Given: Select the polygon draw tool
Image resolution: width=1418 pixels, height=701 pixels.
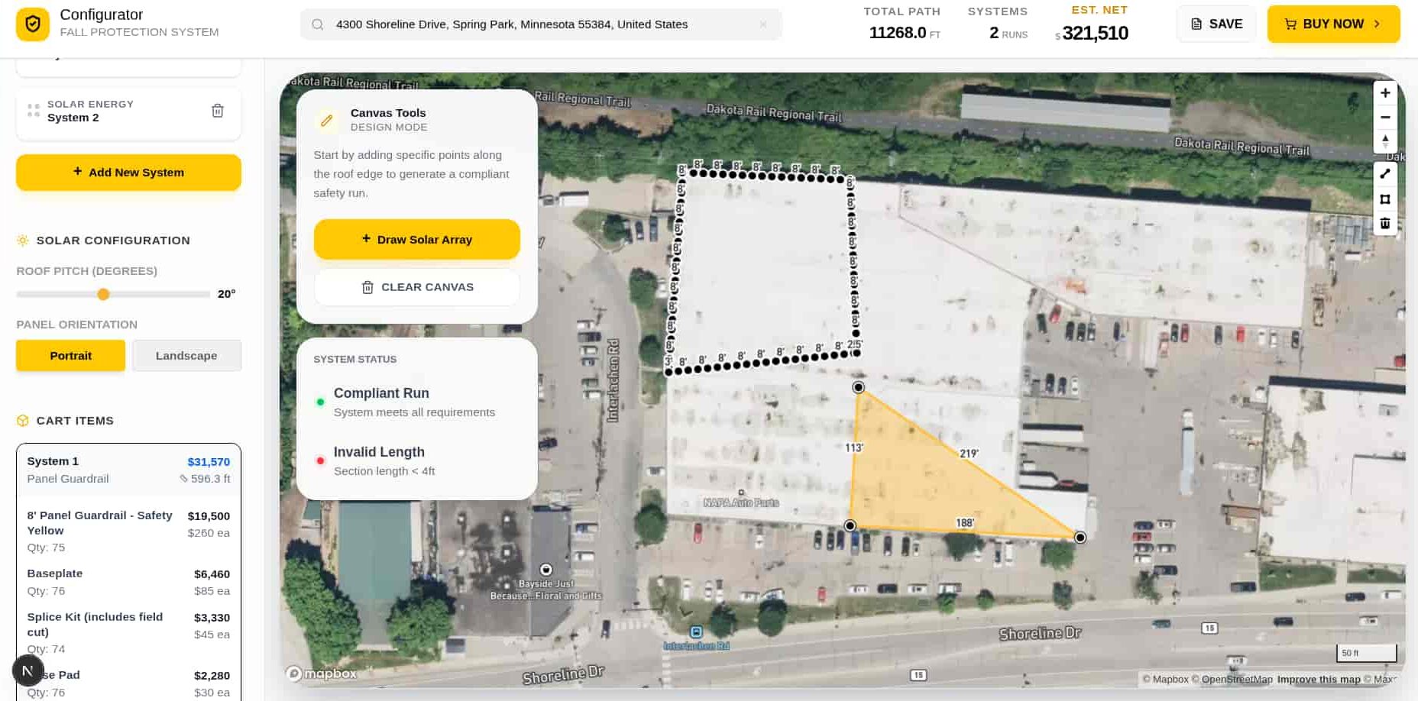Looking at the screenshot, I should (1384, 199).
